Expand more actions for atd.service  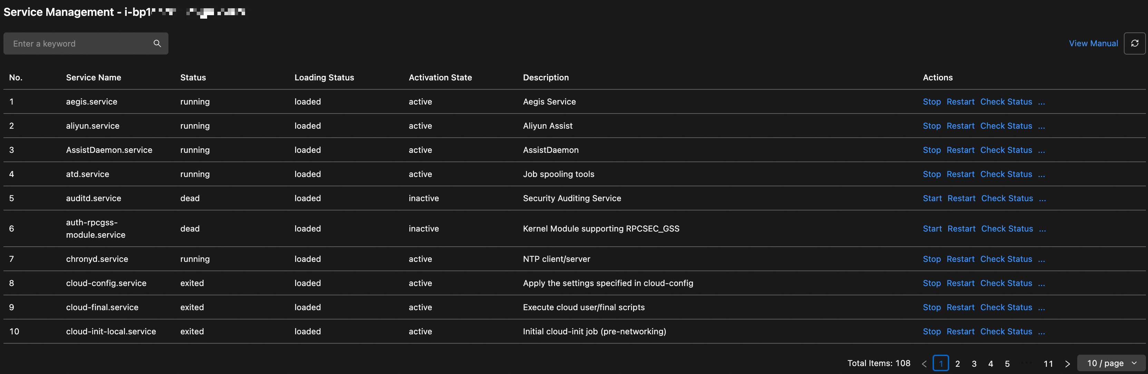pyautogui.click(x=1041, y=175)
